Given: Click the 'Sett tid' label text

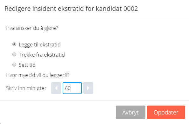Looking at the screenshot, I should tap(27, 65).
